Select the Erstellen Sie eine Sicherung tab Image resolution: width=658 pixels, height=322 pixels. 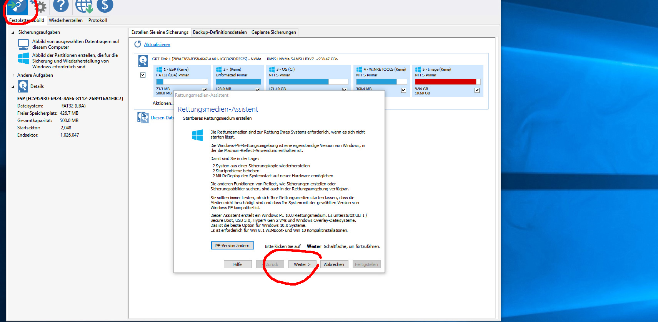pyautogui.click(x=160, y=32)
